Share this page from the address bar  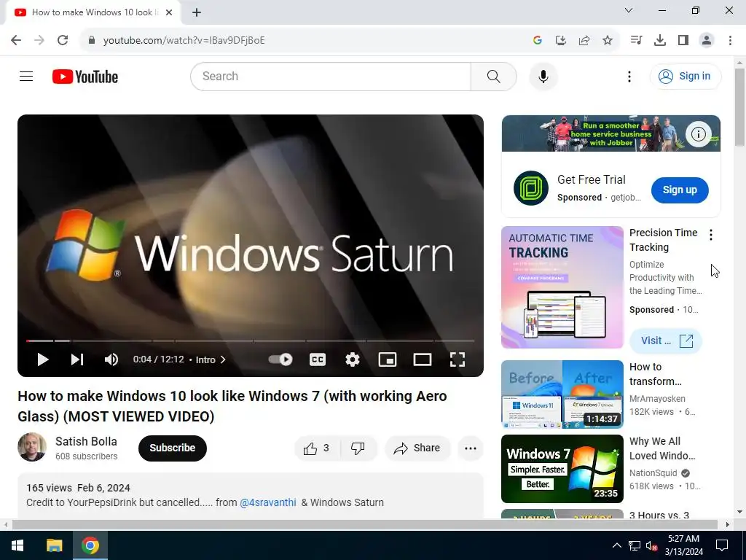(x=584, y=40)
